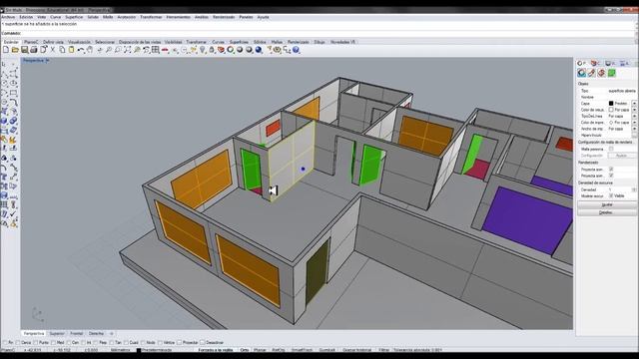Toggle the Desactivar osnap checkbox
This screenshot has width=639, height=359.
[x=202, y=343]
